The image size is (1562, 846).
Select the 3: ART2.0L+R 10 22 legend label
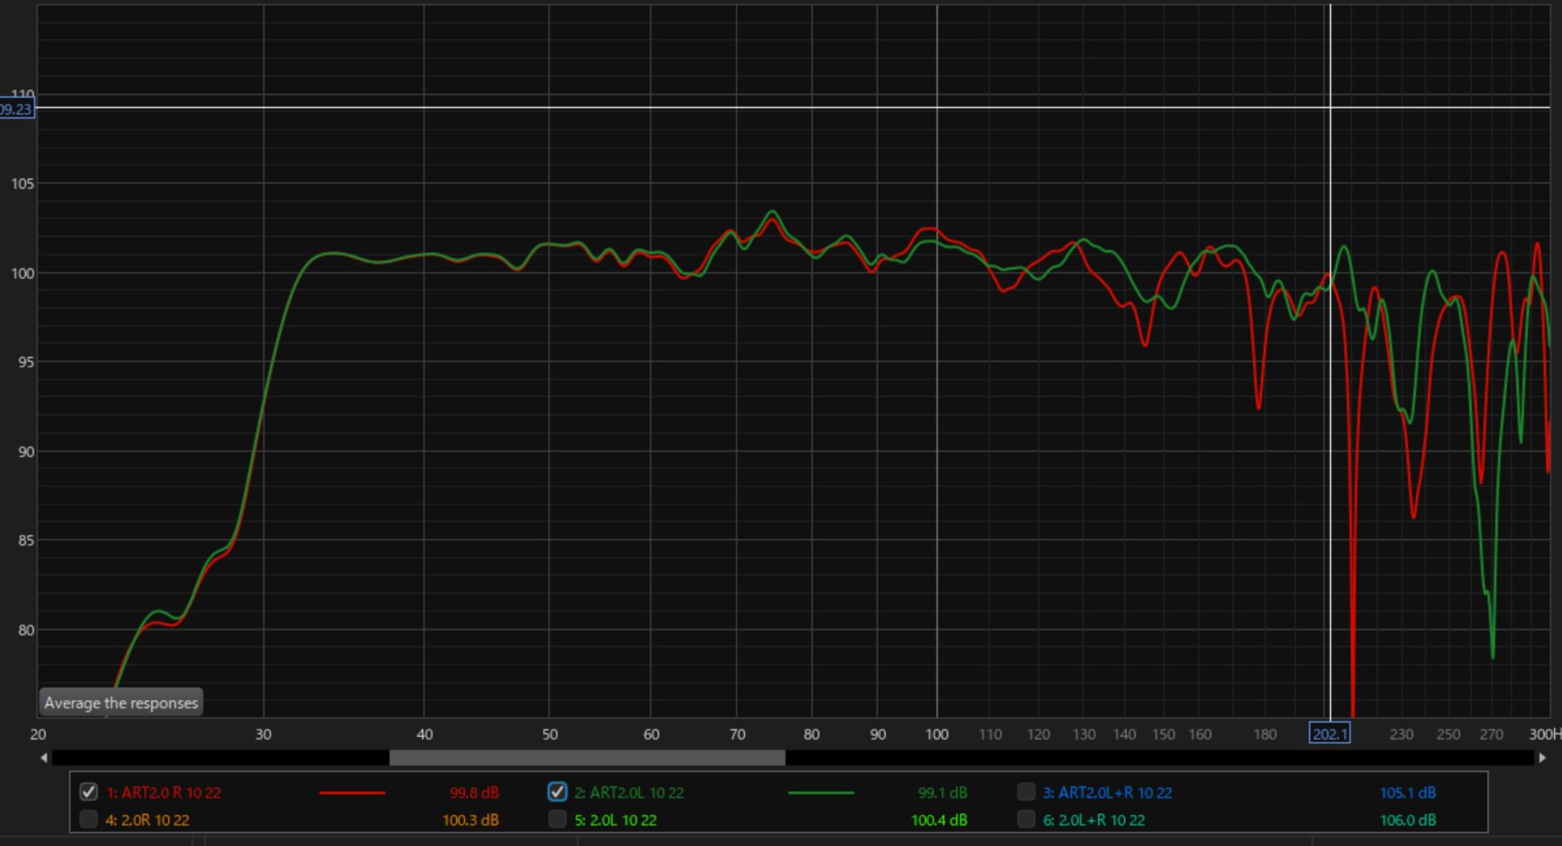(1107, 792)
